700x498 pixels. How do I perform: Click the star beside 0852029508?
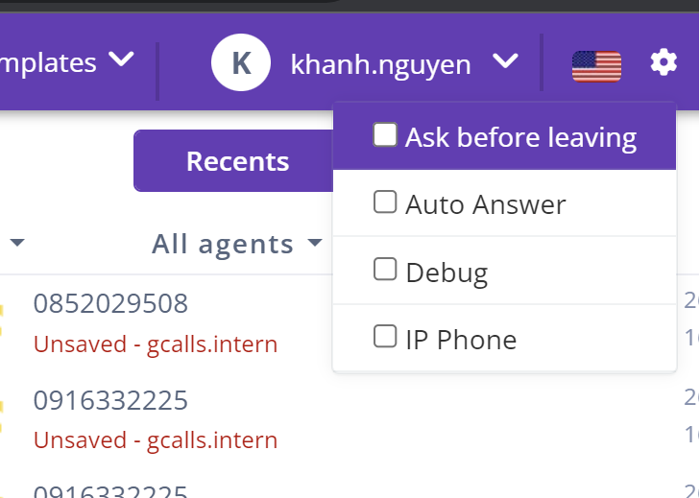tap(2, 322)
